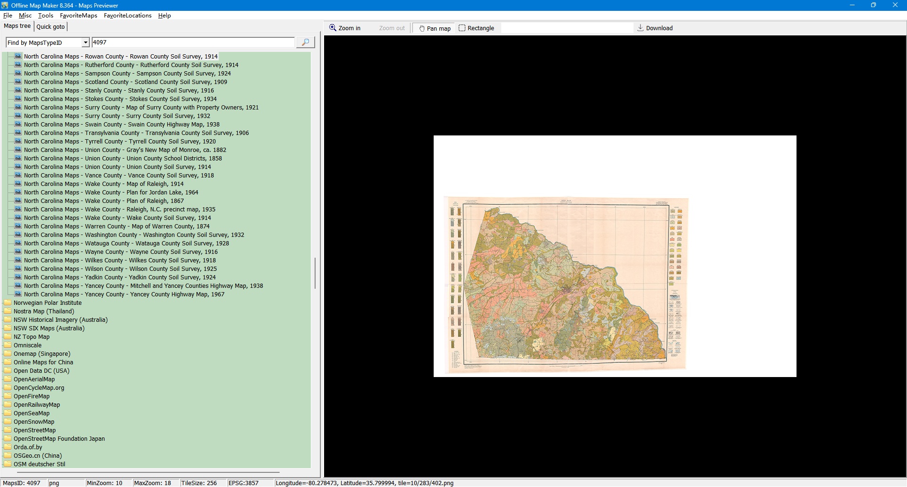Switch to the Maps tree tab

tap(17, 26)
